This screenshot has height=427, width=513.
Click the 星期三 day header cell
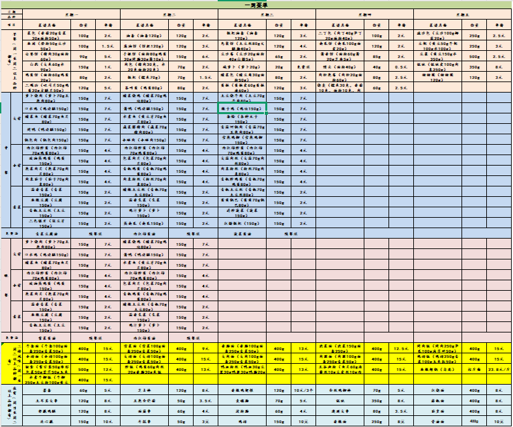267,14
